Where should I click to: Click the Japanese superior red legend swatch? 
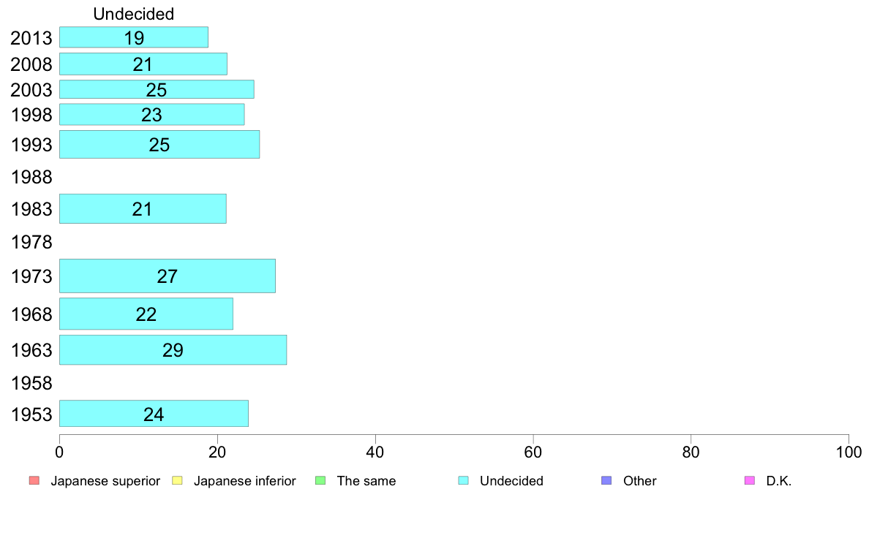(34, 480)
